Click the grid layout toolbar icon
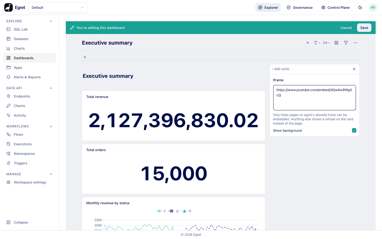The width and height of the screenshot is (382, 239). tap(336, 43)
